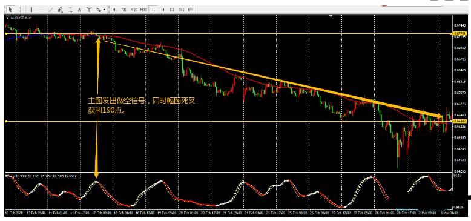The image size is (471, 221).
Task: Click the 0.65343 price tag on axis
Action: point(460,121)
